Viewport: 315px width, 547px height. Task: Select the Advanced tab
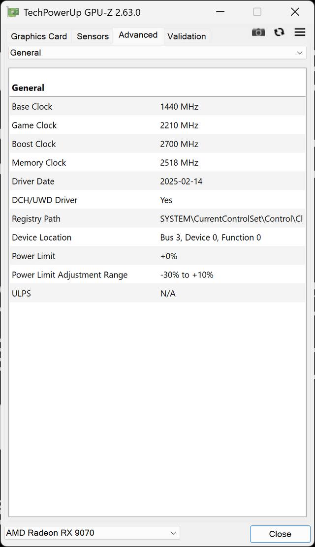click(138, 35)
